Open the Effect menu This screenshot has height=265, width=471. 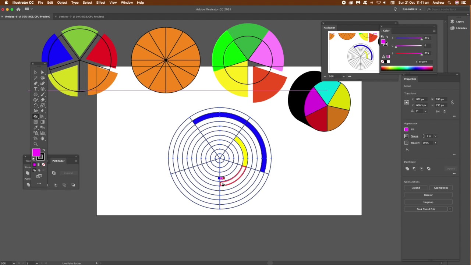[x=100, y=3]
